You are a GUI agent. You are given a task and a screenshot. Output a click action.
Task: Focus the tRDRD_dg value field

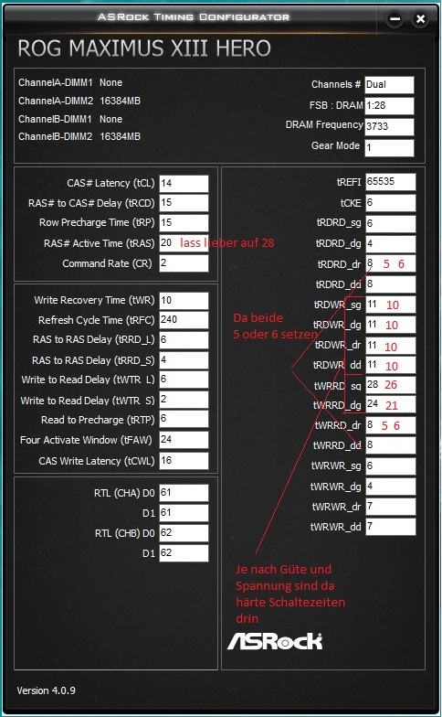click(x=391, y=243)
